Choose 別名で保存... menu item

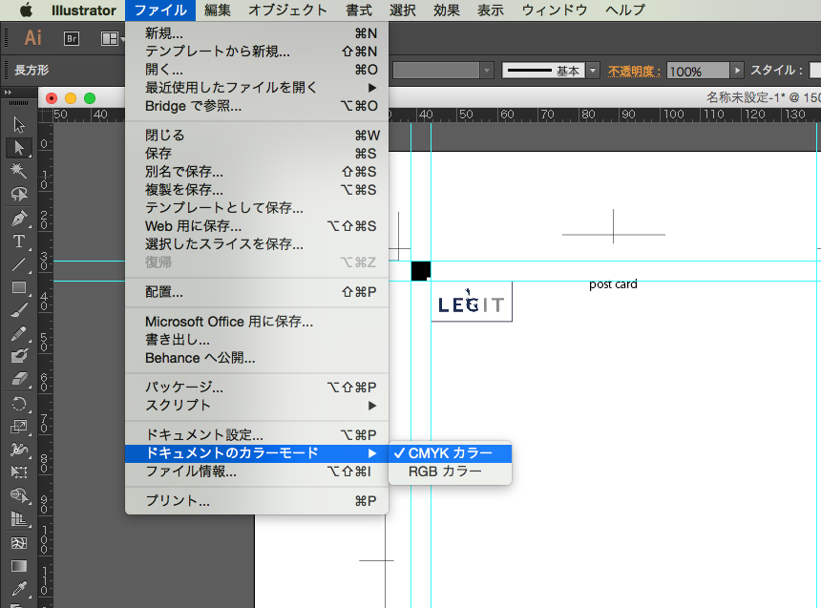point(257,172)
